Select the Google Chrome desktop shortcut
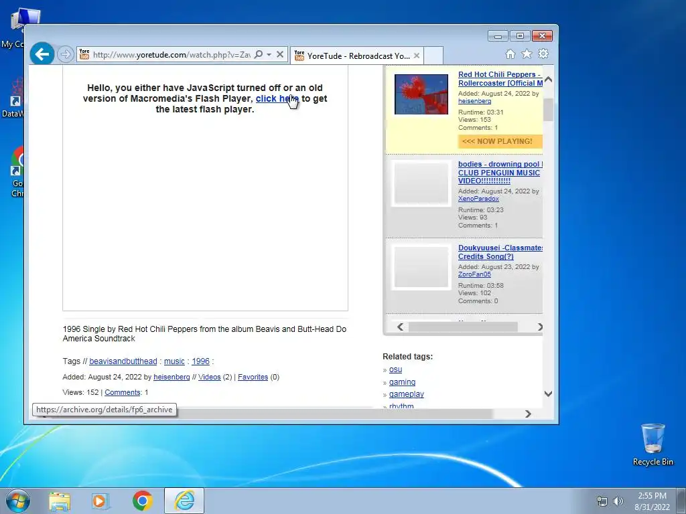686x514 pixels. 17,172
